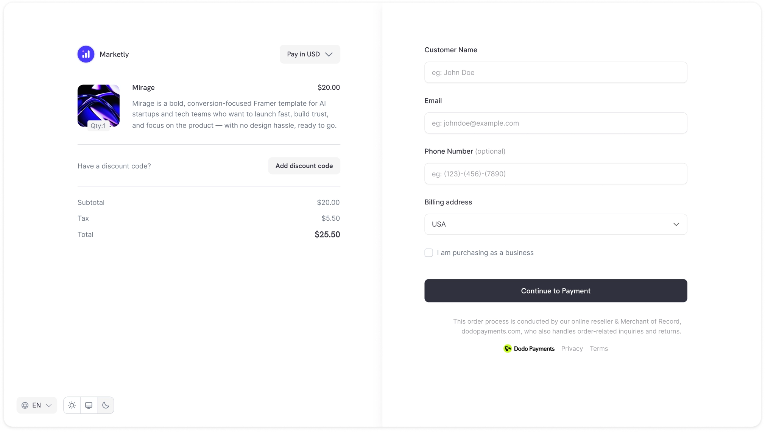Open the Privacy link
765x432 pixels.
pos(572,348)
